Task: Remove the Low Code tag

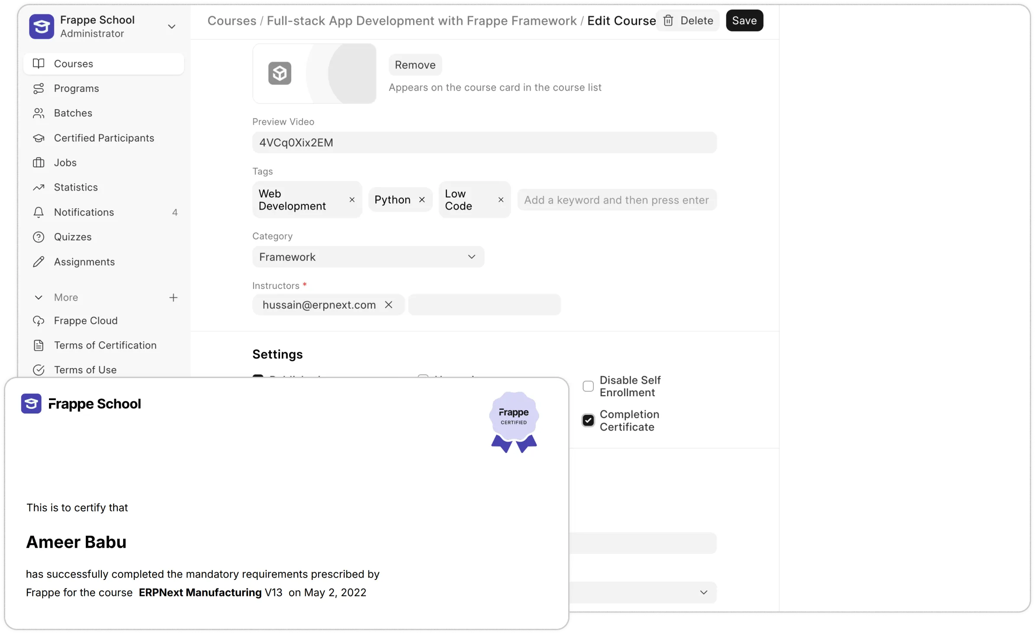Action: [x=501, y=200]
